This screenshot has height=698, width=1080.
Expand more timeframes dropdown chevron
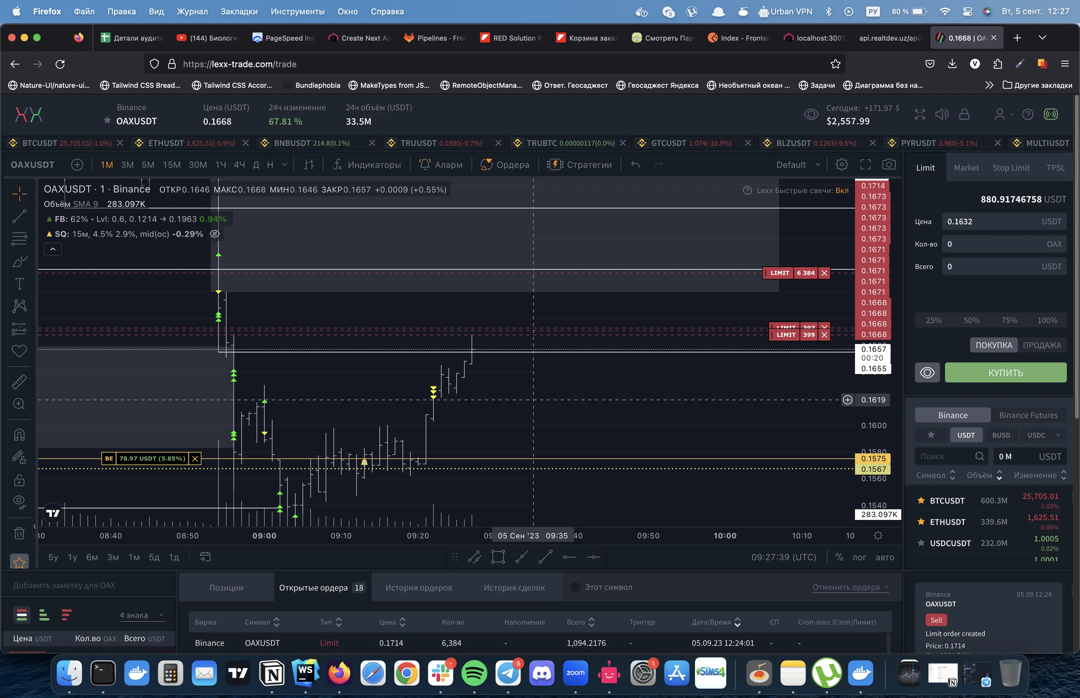pyautogui.click(x=285, y=165)
